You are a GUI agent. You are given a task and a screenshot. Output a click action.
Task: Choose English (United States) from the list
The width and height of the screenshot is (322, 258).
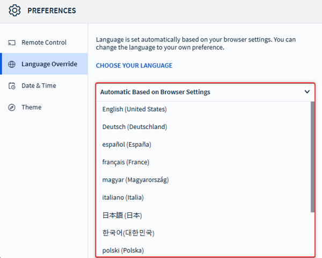[x=135, y=110]
